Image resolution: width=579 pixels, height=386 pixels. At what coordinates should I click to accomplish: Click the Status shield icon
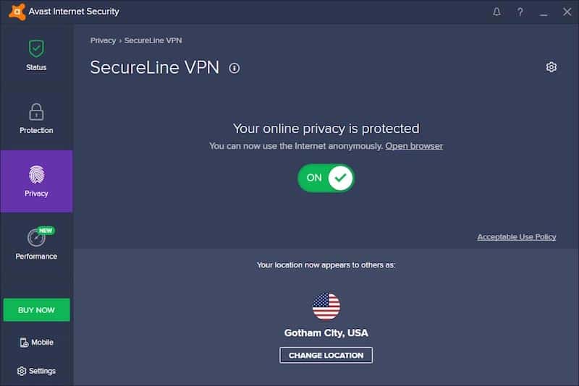[x=36, y=48]
